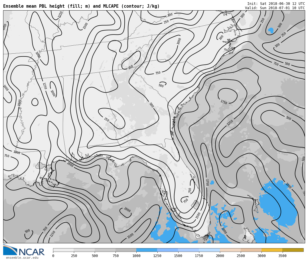The width and height of the screenshot is (308, 261).
Task: Select the Init time stamp text
Action: point(276,4)
